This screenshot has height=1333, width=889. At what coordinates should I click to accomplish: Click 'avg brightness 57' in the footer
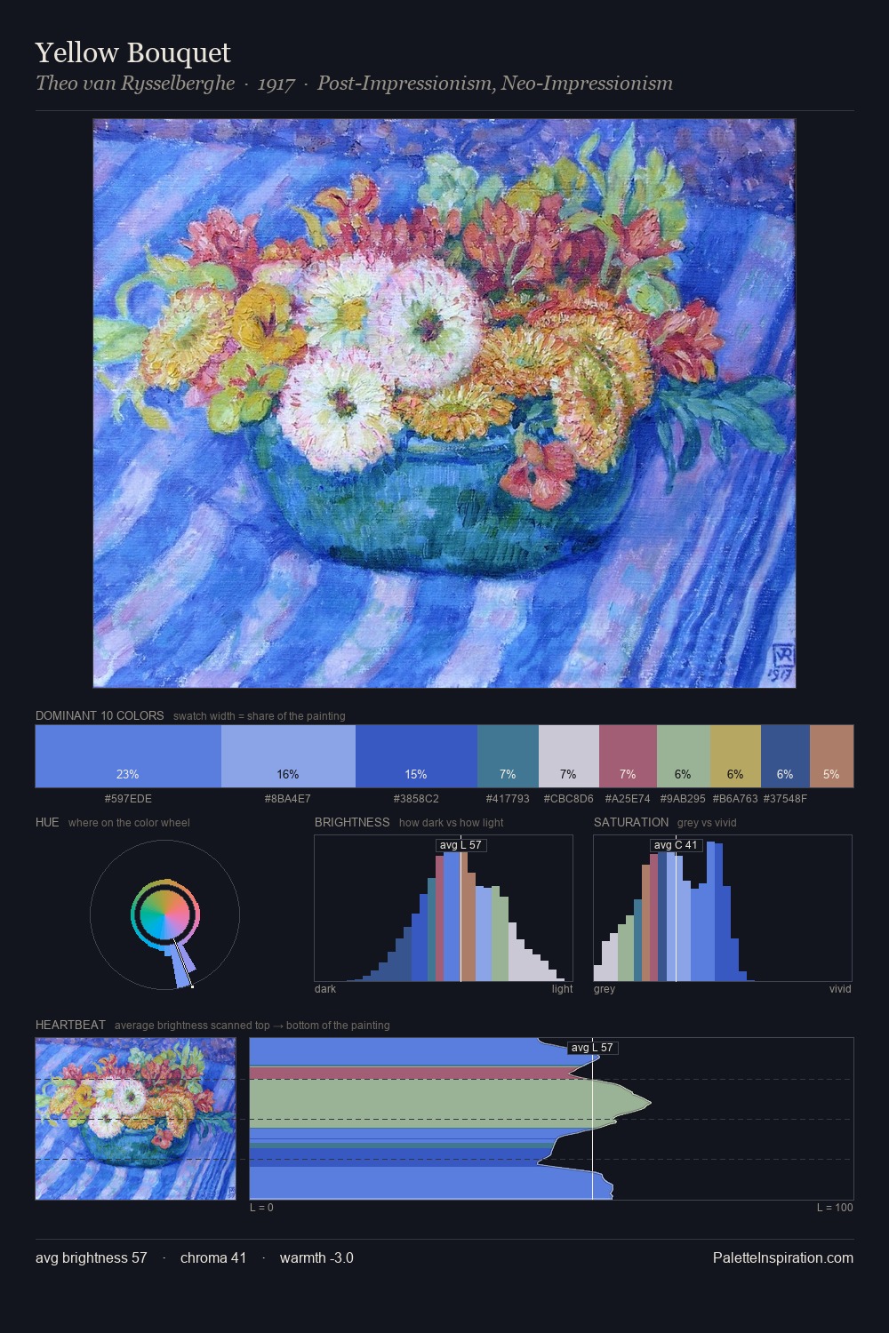pyautogui.click(x=92, y=1257)
